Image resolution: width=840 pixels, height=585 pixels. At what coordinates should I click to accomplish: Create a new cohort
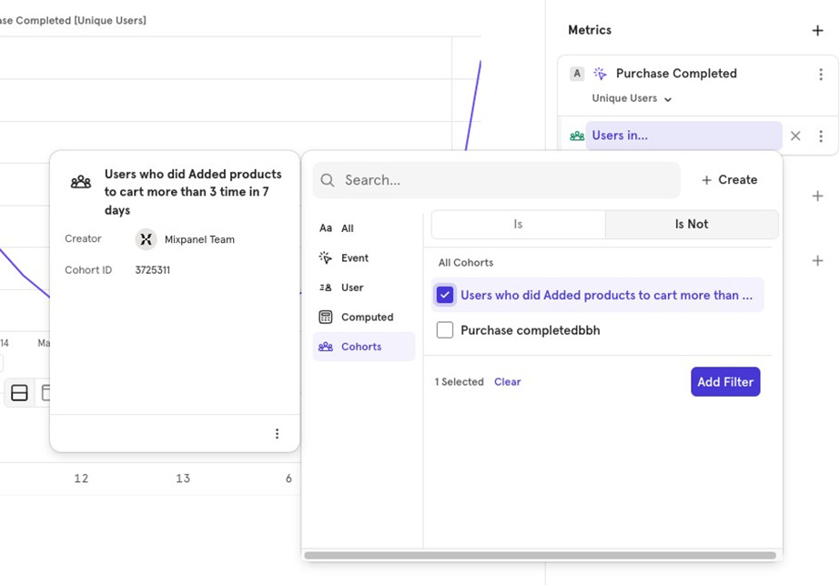729,180
